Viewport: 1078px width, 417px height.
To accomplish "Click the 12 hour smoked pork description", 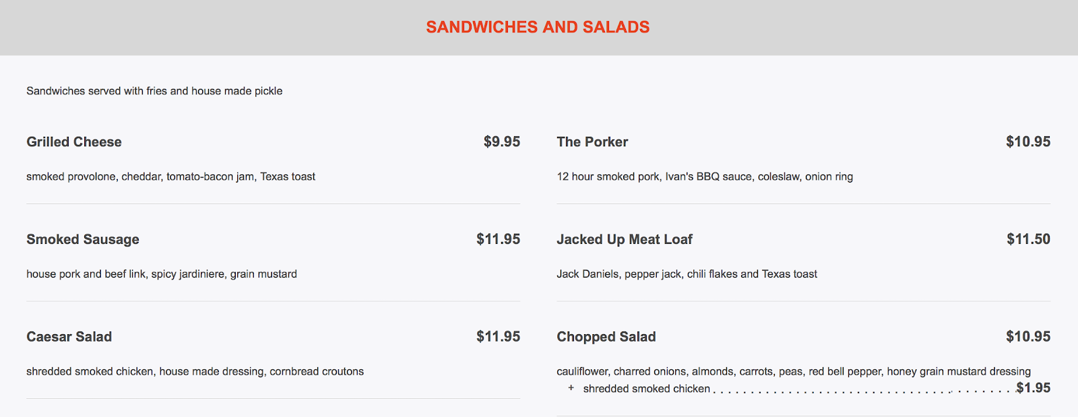I will [704, 177].
